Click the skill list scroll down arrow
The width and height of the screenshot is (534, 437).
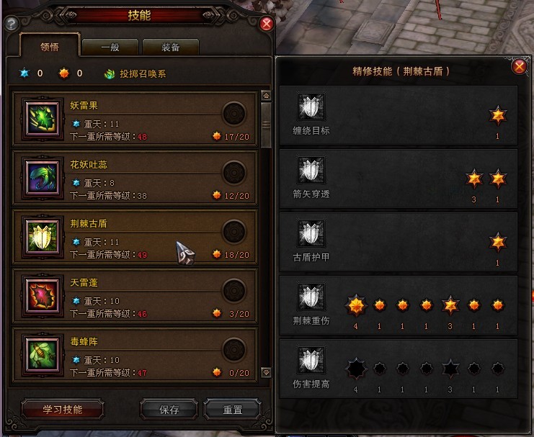click(x=266, y=372)
